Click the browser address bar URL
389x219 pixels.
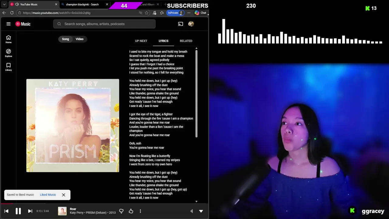(57, 13)
